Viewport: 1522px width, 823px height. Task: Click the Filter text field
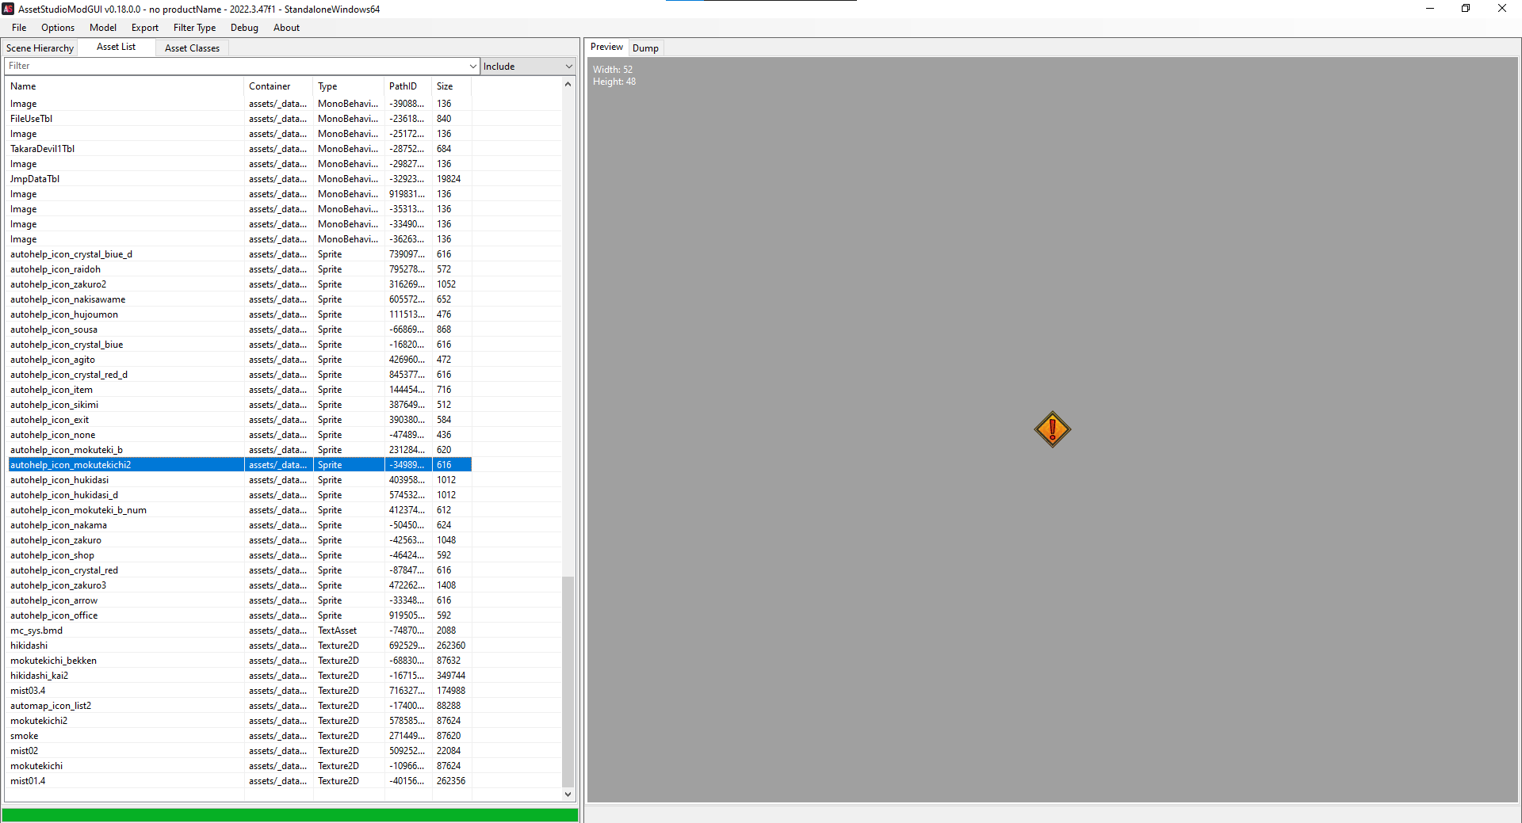coord(236,66)
